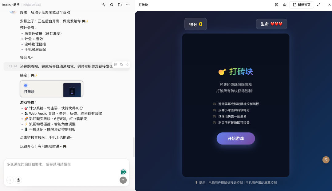This screenshot has height=191, width=332.
Task: Click the Robin小助手 title in the header
Action: [x=10, y=5]
